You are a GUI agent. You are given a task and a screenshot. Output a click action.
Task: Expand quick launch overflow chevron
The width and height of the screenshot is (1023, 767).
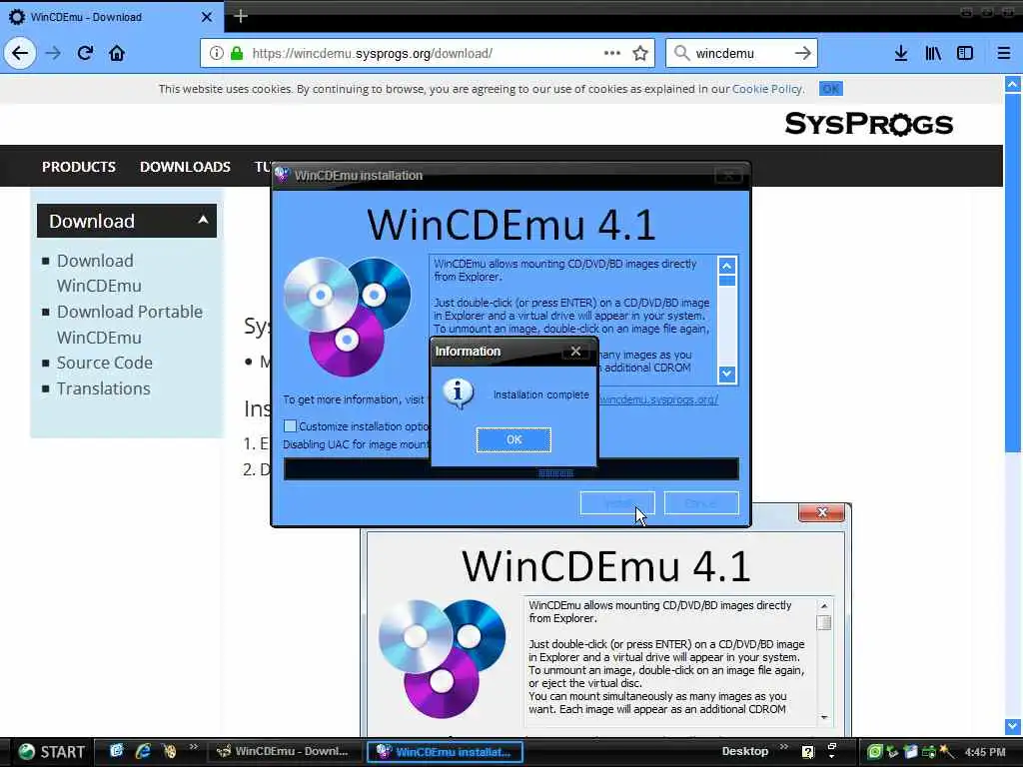click(x=193, y=747)
